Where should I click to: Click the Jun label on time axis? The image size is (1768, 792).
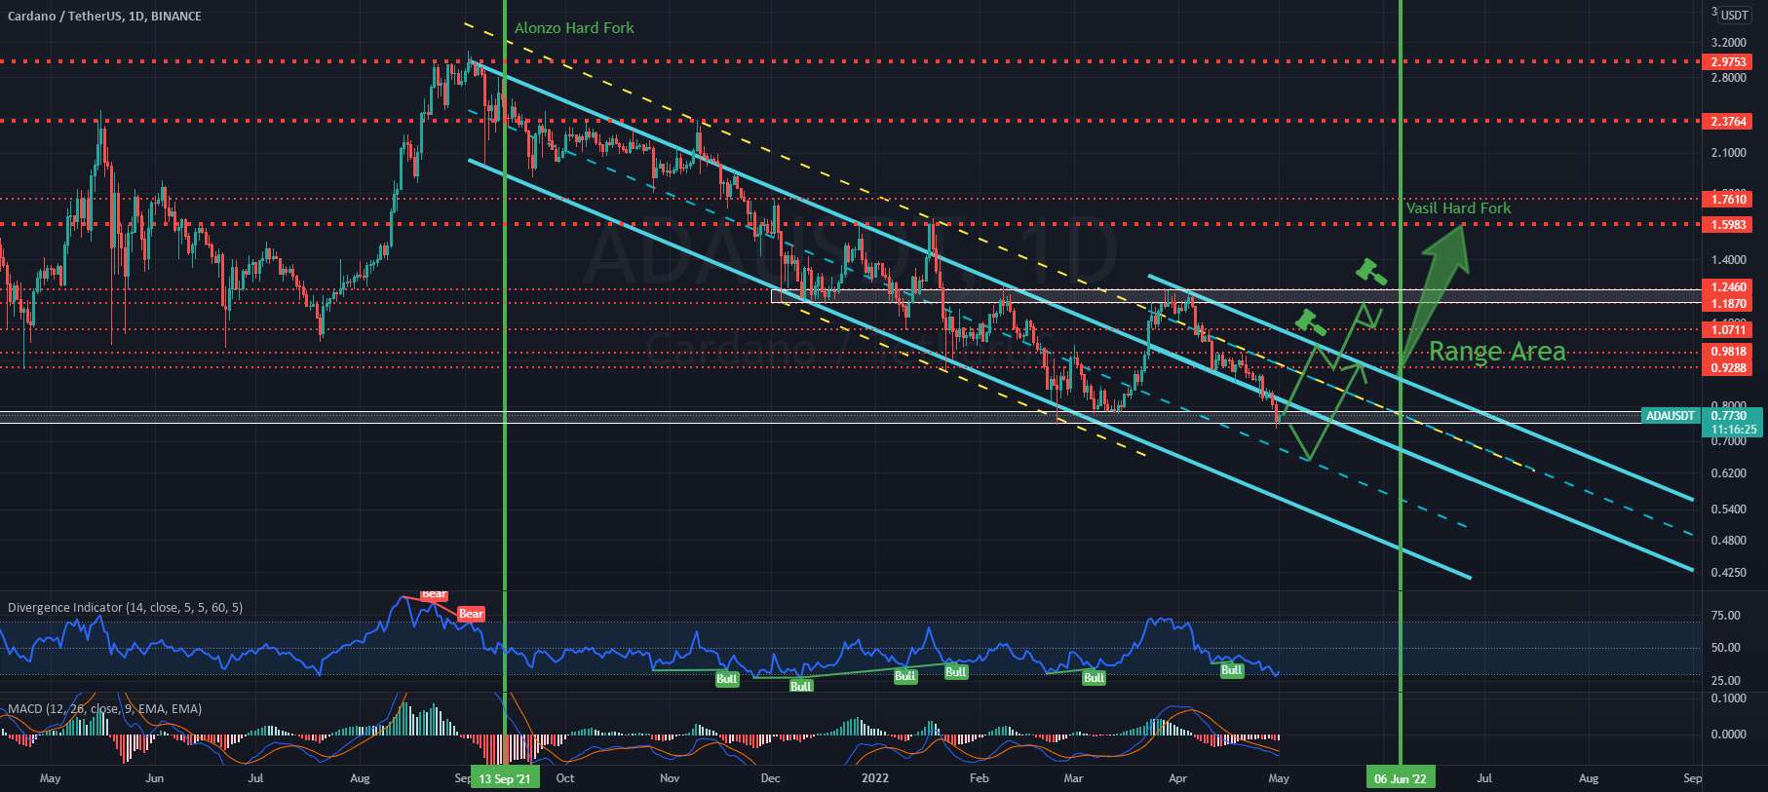(154, 778)
